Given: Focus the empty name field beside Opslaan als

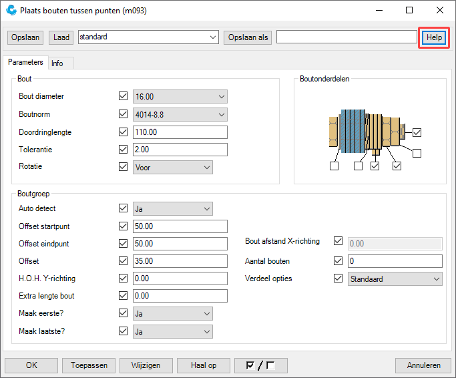Looking at the screenshot, I should [x=346, y=37].
